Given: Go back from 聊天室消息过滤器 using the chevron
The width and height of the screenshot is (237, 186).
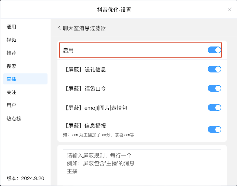Looking at the screenshot, I should coord(59,28).
